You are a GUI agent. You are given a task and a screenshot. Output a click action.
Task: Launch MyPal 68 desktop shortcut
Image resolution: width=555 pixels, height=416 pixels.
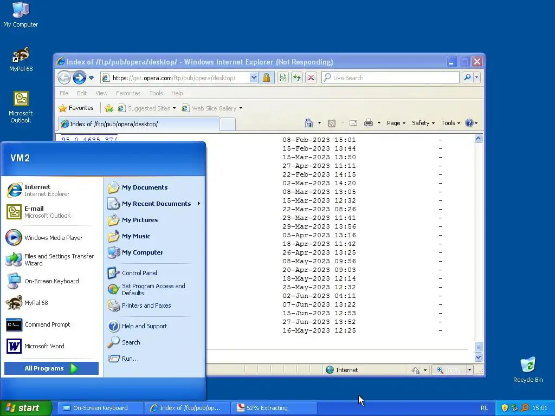tap(21, 59)
